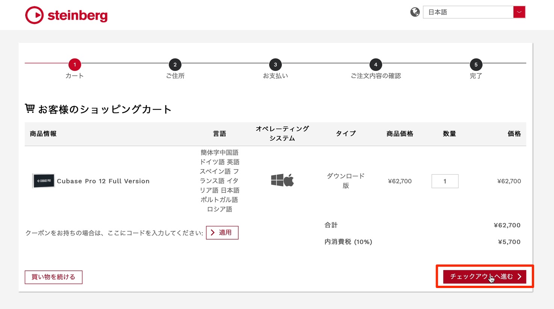Proceed with チェックアウトへ進む button

pos(484,276)
